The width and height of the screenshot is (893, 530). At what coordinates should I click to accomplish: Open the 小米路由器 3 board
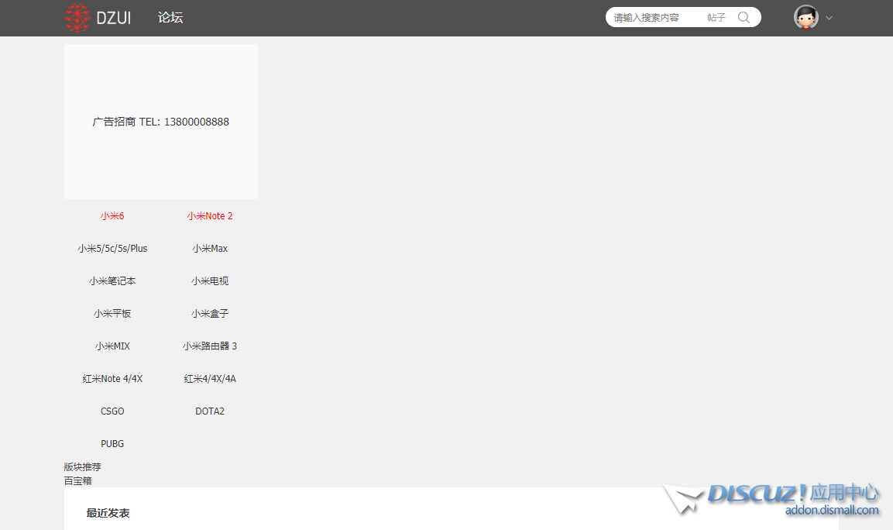(210, 346)
